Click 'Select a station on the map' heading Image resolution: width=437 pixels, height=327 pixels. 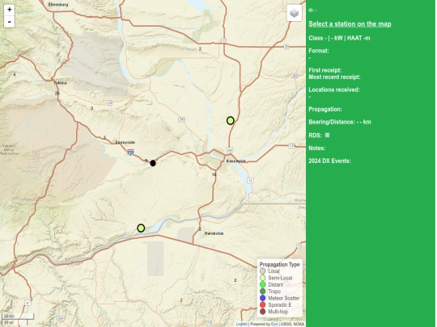(x=350, y=24)
